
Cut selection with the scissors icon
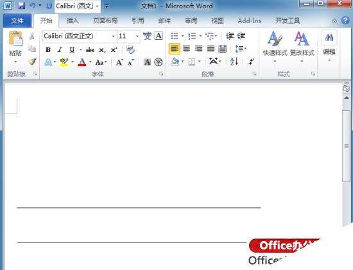31,36
